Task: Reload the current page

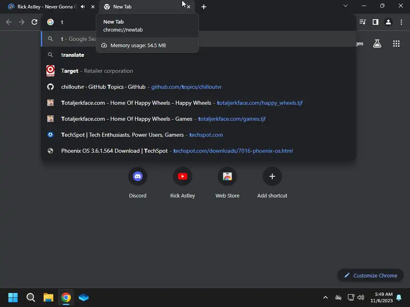Action: tap(34, 22)
